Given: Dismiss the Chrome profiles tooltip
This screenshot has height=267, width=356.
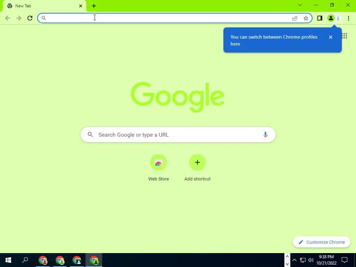Looking at the screenshot, I should pos(331,37).
